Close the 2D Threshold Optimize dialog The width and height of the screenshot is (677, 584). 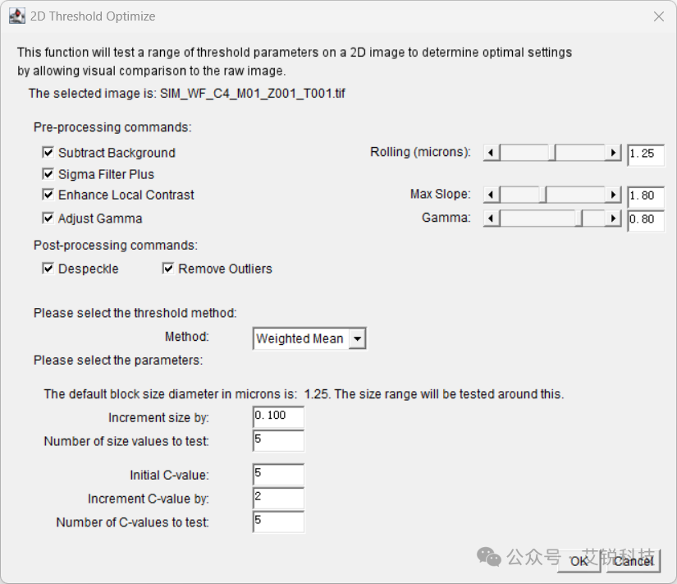[x=659, y=16]
